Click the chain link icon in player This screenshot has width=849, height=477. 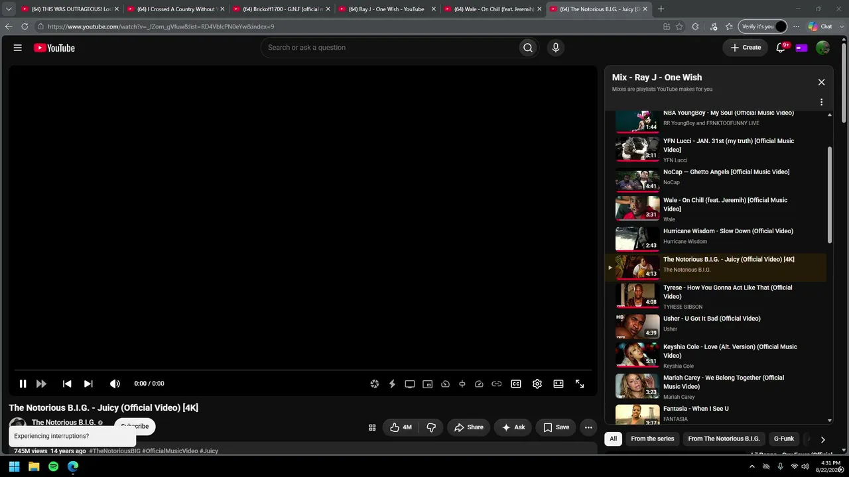click(x=496, y=384)
